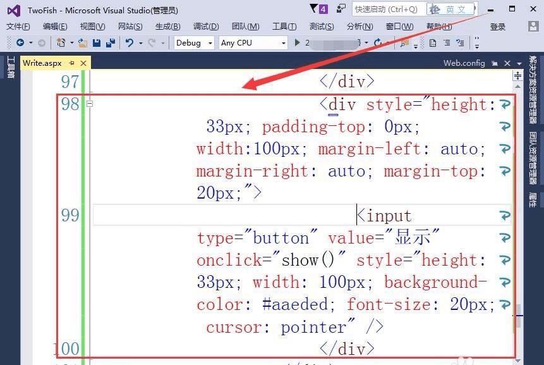Close the Web.config preview tab

(507, 63)
